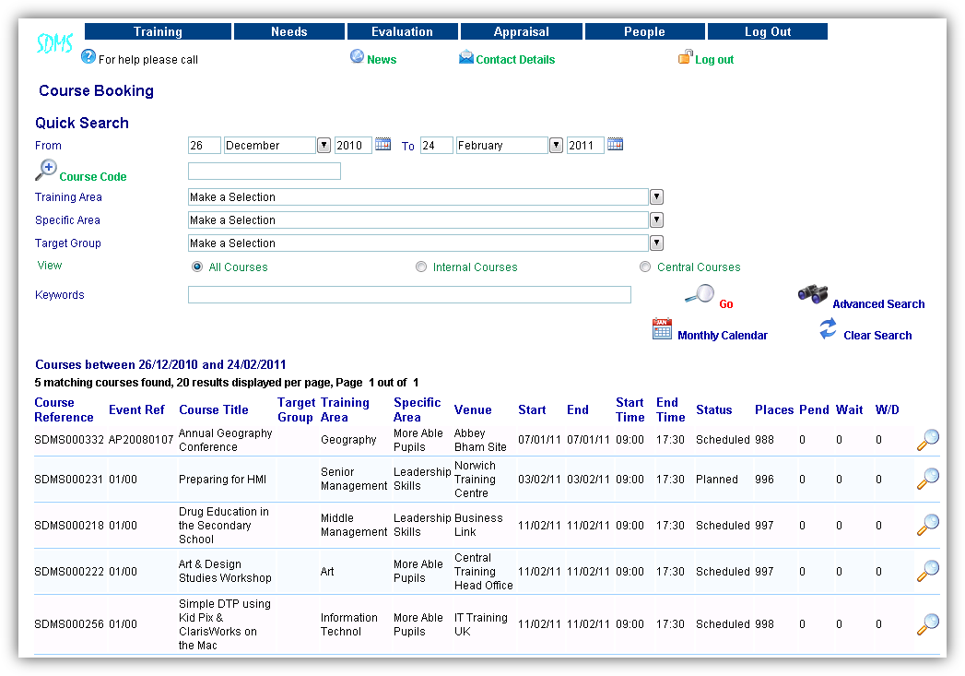Open the Needs menu tab
This screenshot has width=965, height=676.
289,31
